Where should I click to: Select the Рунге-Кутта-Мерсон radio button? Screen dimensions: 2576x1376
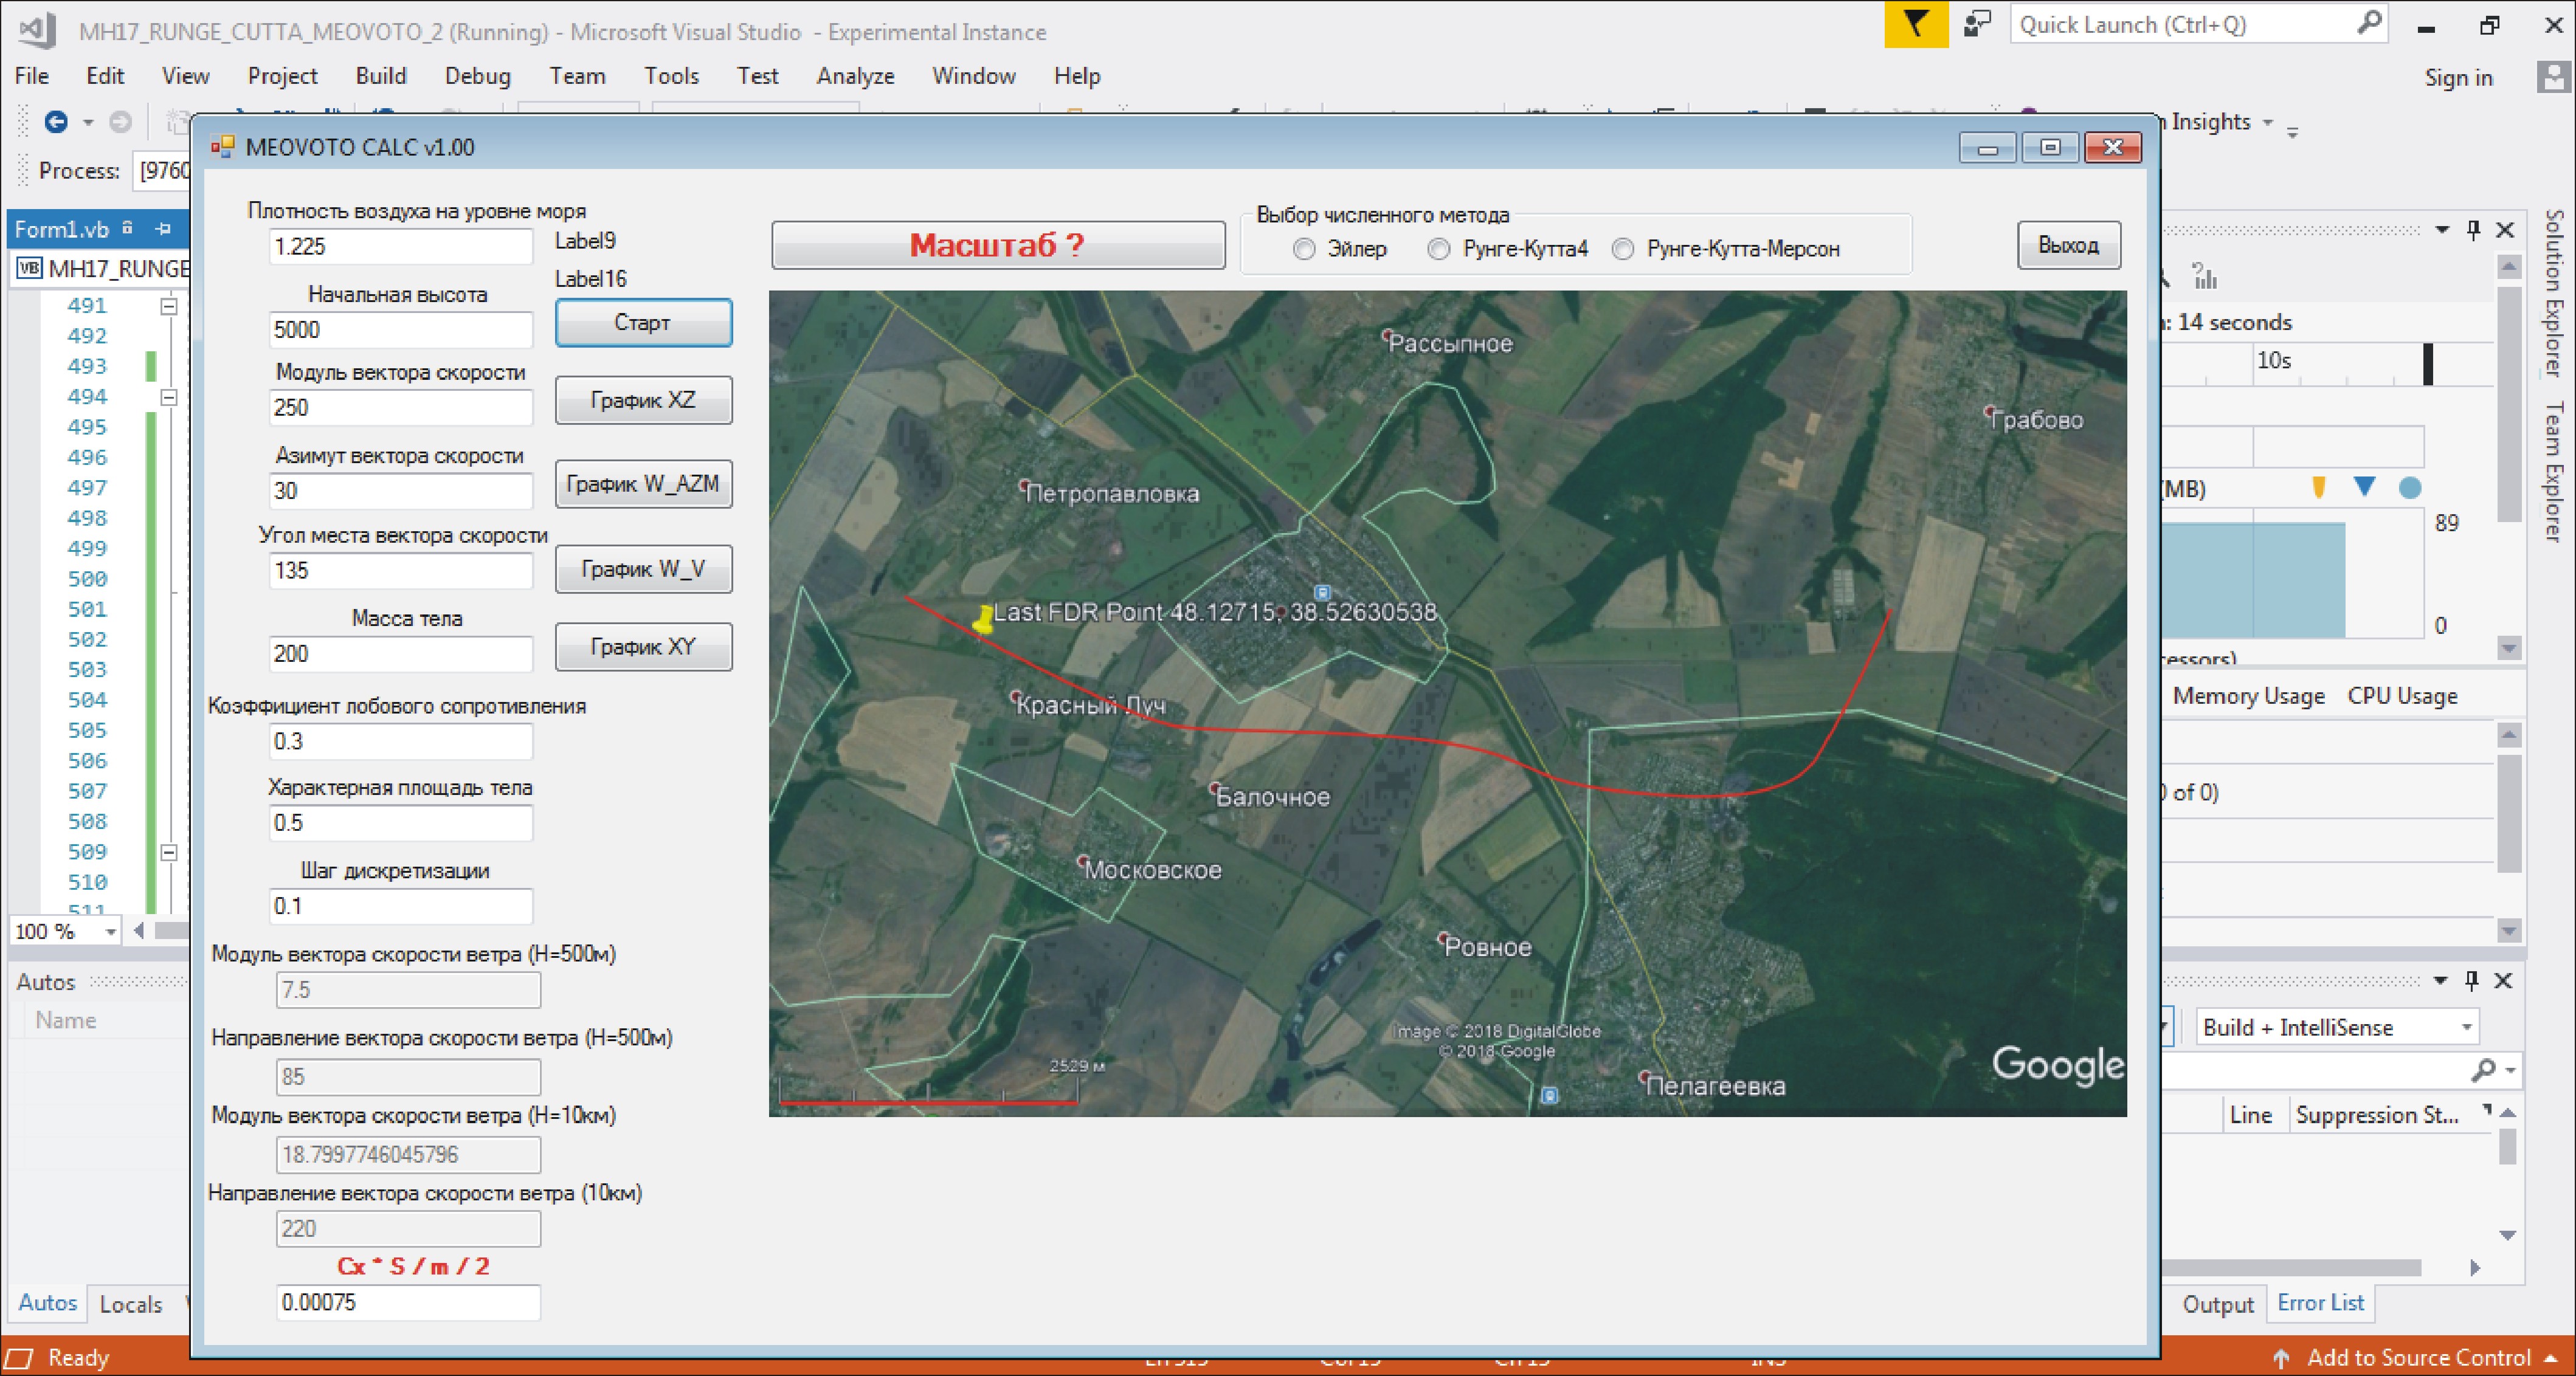click(x=1623, y=249)
